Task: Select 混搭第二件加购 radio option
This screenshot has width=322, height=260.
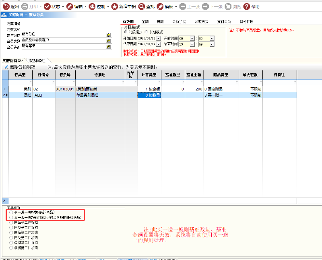Action: click(11, 248)
